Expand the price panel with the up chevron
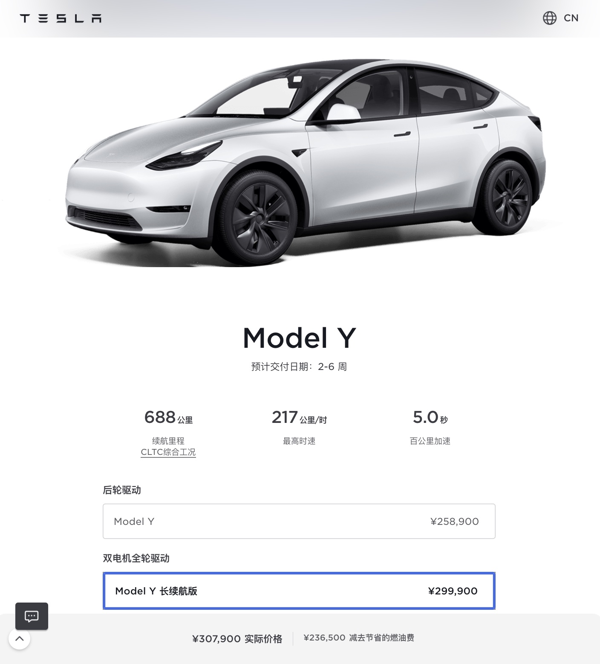The width and height of the screenshot is (600, 664). [19, 639]
